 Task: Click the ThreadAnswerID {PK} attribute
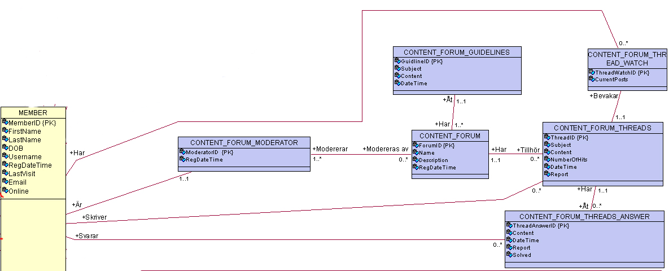pos(541,226)
